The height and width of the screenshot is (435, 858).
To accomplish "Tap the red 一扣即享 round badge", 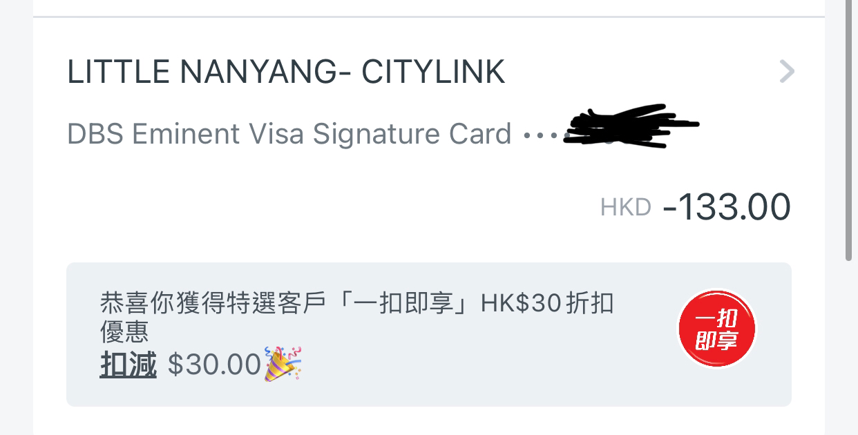I will (x=717, y=329).
